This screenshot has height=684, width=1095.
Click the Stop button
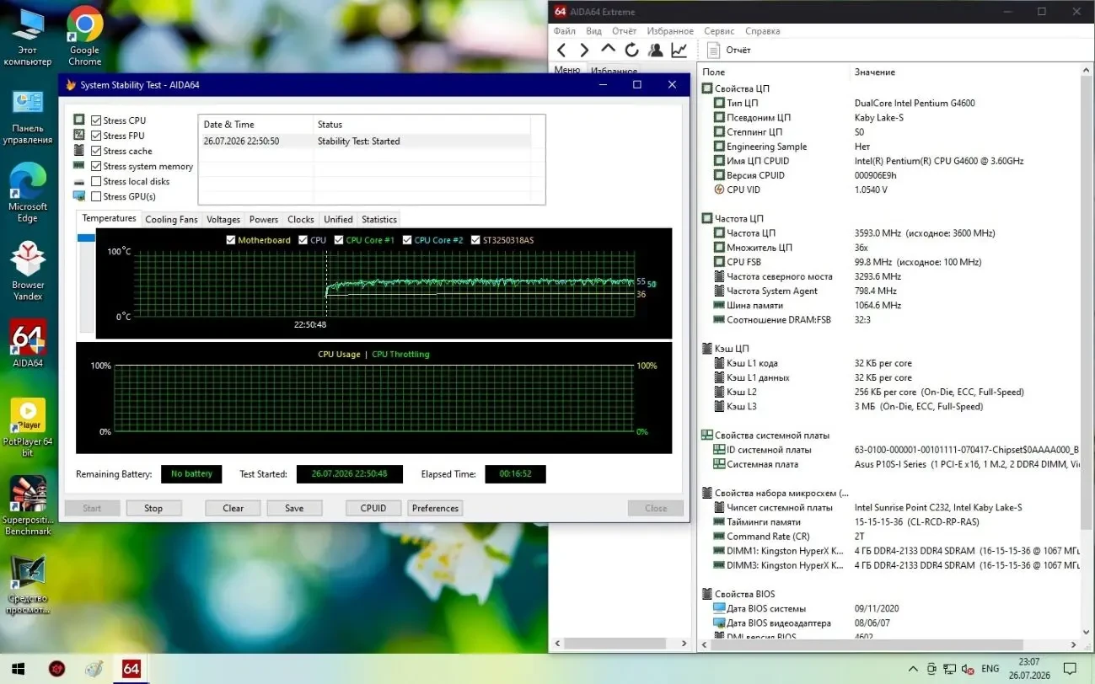coord(153,508)
